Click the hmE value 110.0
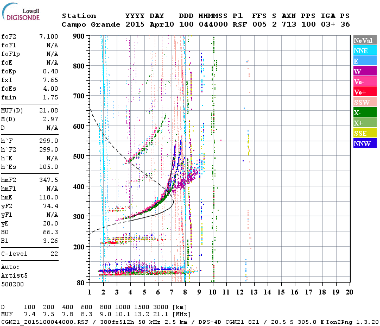 (x=48, y=197)
